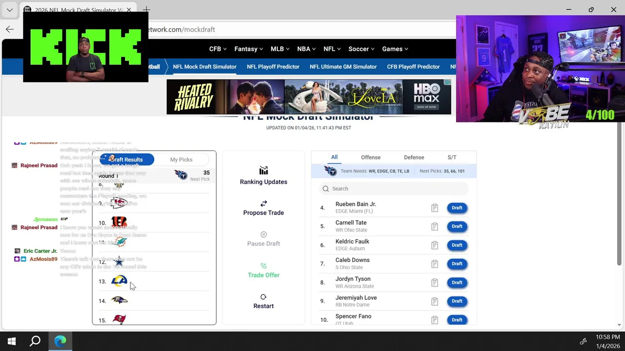Image resolution: width=625 pixels, height=351 pixels.
Task: Open NFL Playoff Predictor nav item
Action: coord(273,67)
